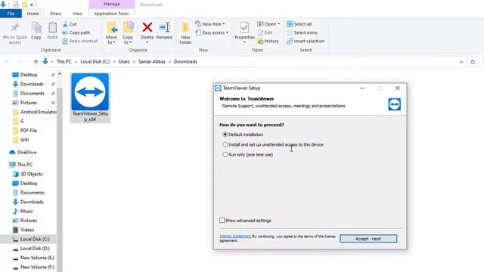
Task: Select TeamViewer_Setup_x64 file thumbnail
Action: pos(90,97)
